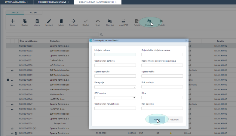The height and width of the screenshot is (136, 236).
Task: Click the Odobri checkmark icon
Action: click(86, 21)
